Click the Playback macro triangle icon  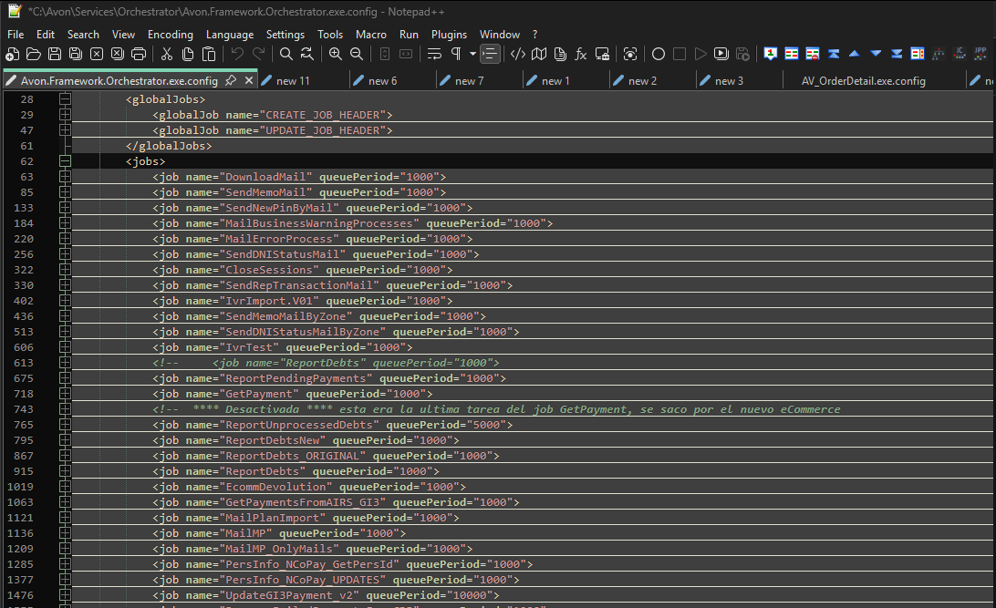(700, 54)
